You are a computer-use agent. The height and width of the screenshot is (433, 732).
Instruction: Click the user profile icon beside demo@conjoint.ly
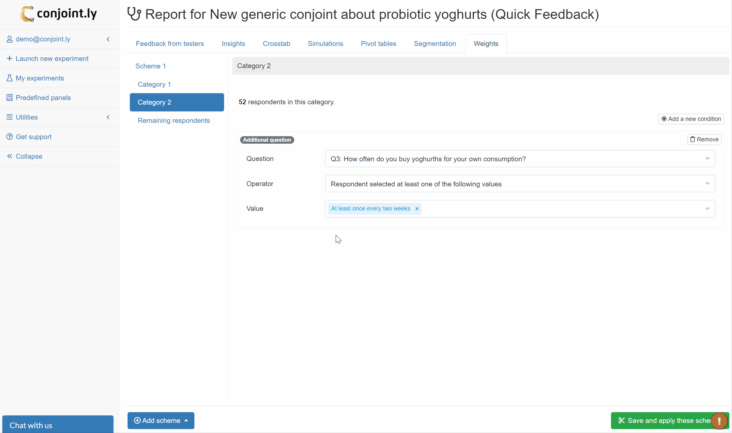pyautogui.click(x=9, y=39)
